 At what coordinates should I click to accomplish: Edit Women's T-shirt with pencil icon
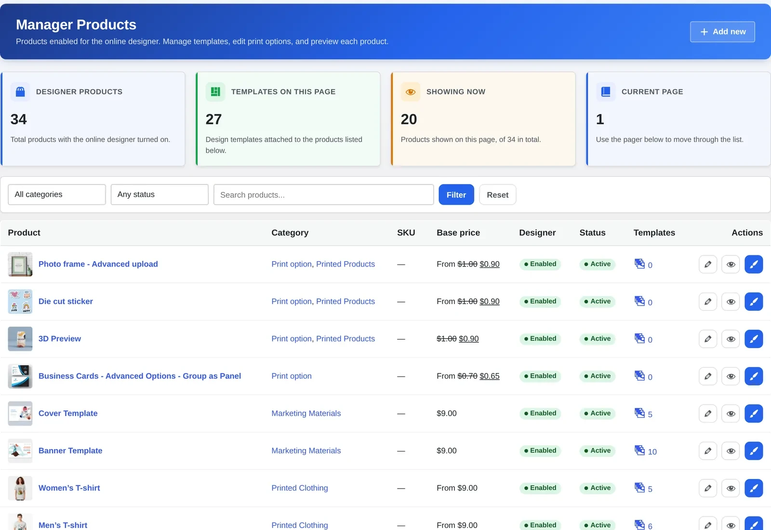click(x=708, y=488)
